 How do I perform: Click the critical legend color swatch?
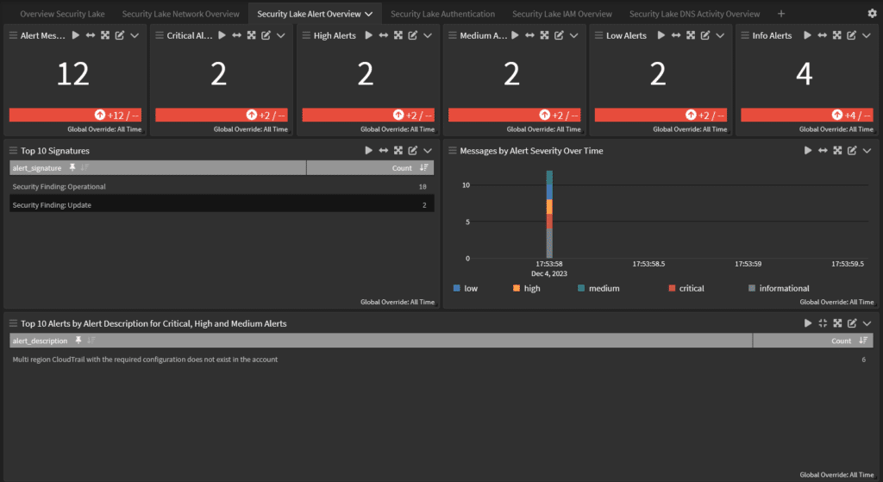672,288
